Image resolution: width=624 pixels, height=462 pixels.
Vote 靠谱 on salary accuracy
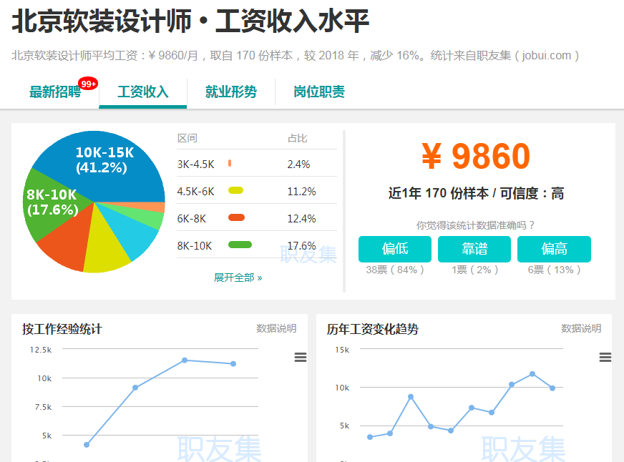pos(474,249)
